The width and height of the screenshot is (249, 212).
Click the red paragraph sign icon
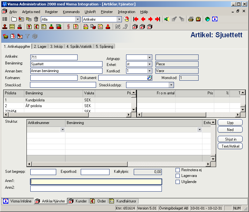68,27
